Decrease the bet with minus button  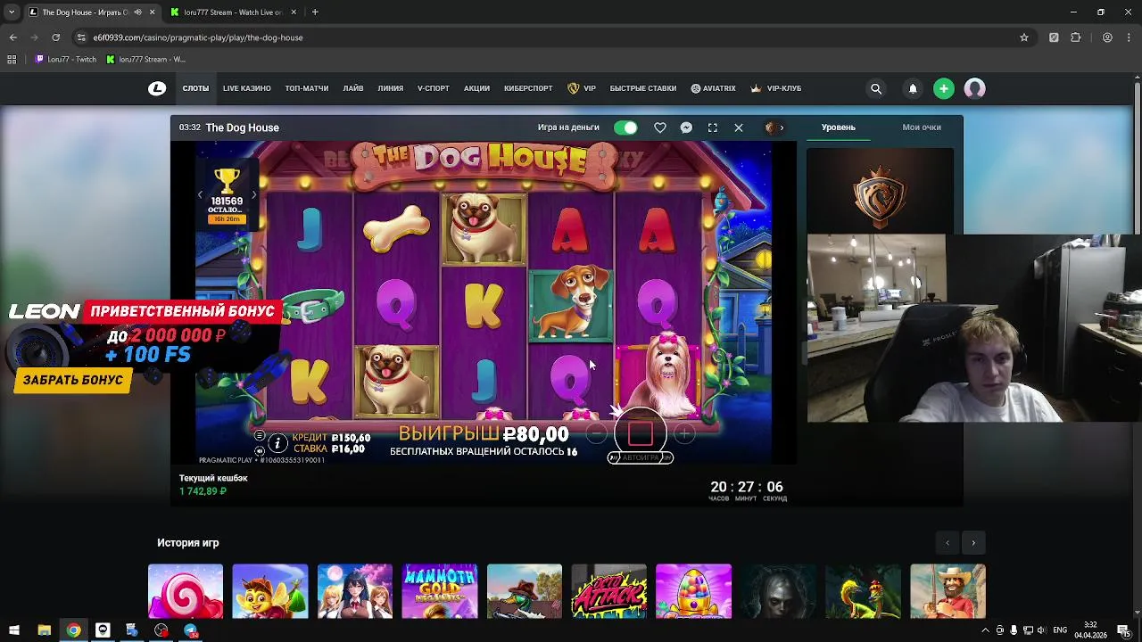click(x=597, y=434)
